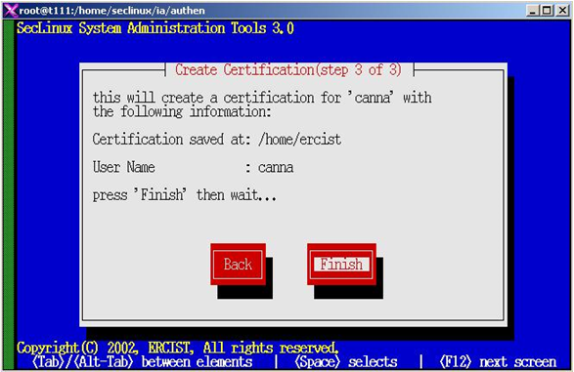Screen dimensions: 574x372
Task: Click the 'User Name' label
Action: click(124, 167)
